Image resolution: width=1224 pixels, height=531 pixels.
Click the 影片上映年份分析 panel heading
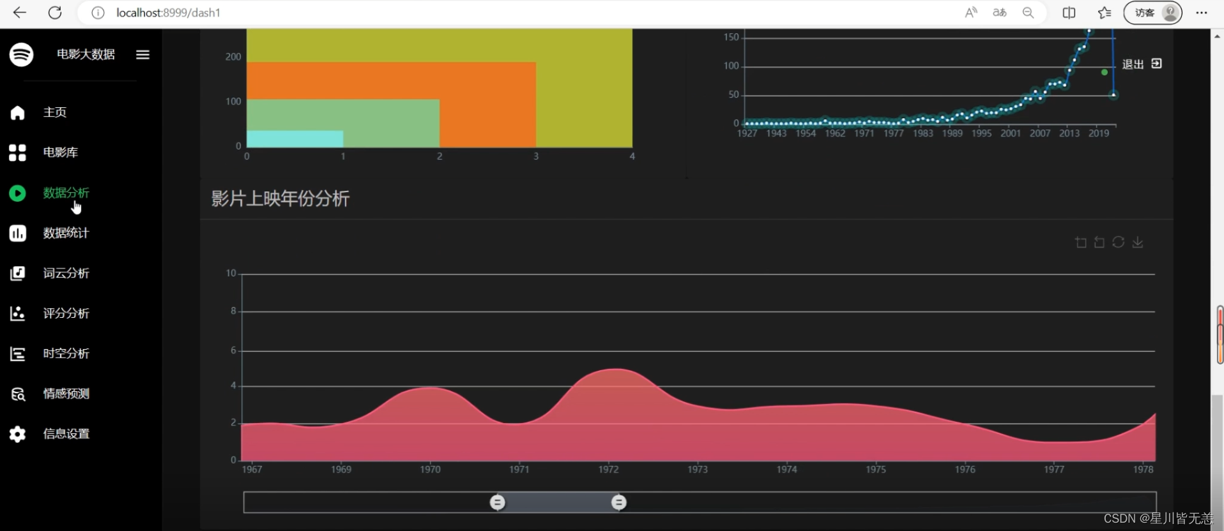pos(280,198)
